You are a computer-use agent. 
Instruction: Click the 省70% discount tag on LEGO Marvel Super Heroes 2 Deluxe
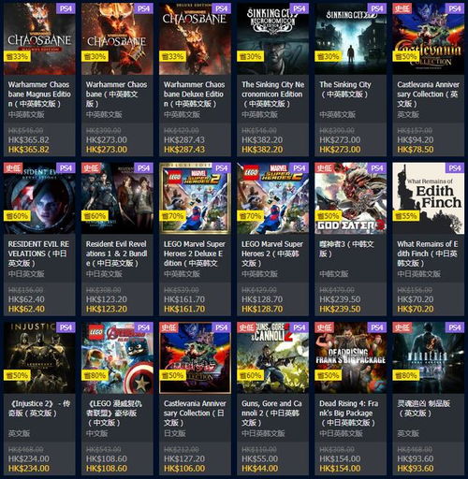pyautogui.click(x=173, y=216)
